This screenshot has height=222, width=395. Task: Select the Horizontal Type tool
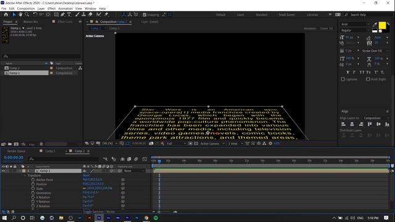click(x=69, y=15)
